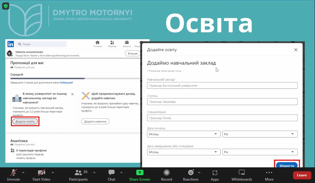Click the Більше button
The width and height of the screenshot is (315, 183).
133,53
